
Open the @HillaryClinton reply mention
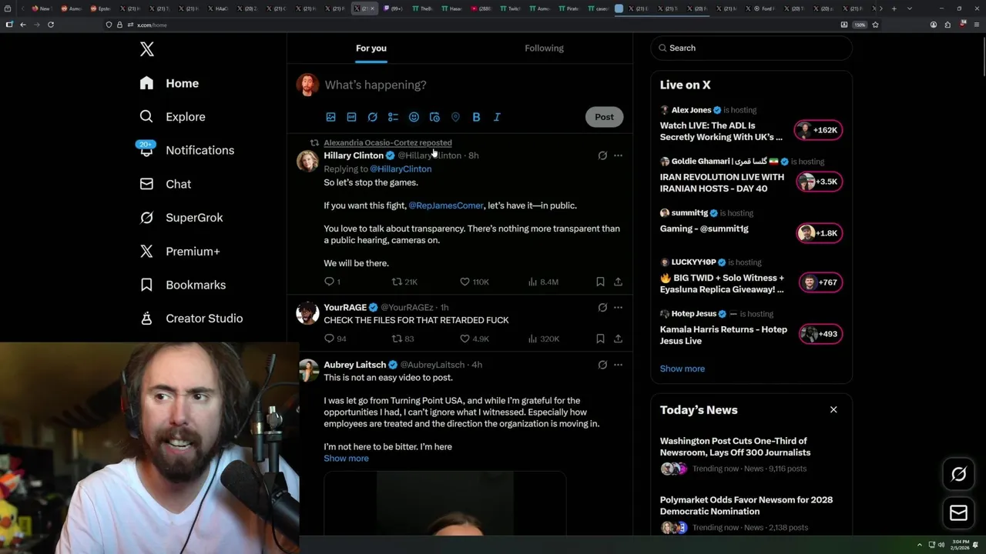[x=401, y=169]
